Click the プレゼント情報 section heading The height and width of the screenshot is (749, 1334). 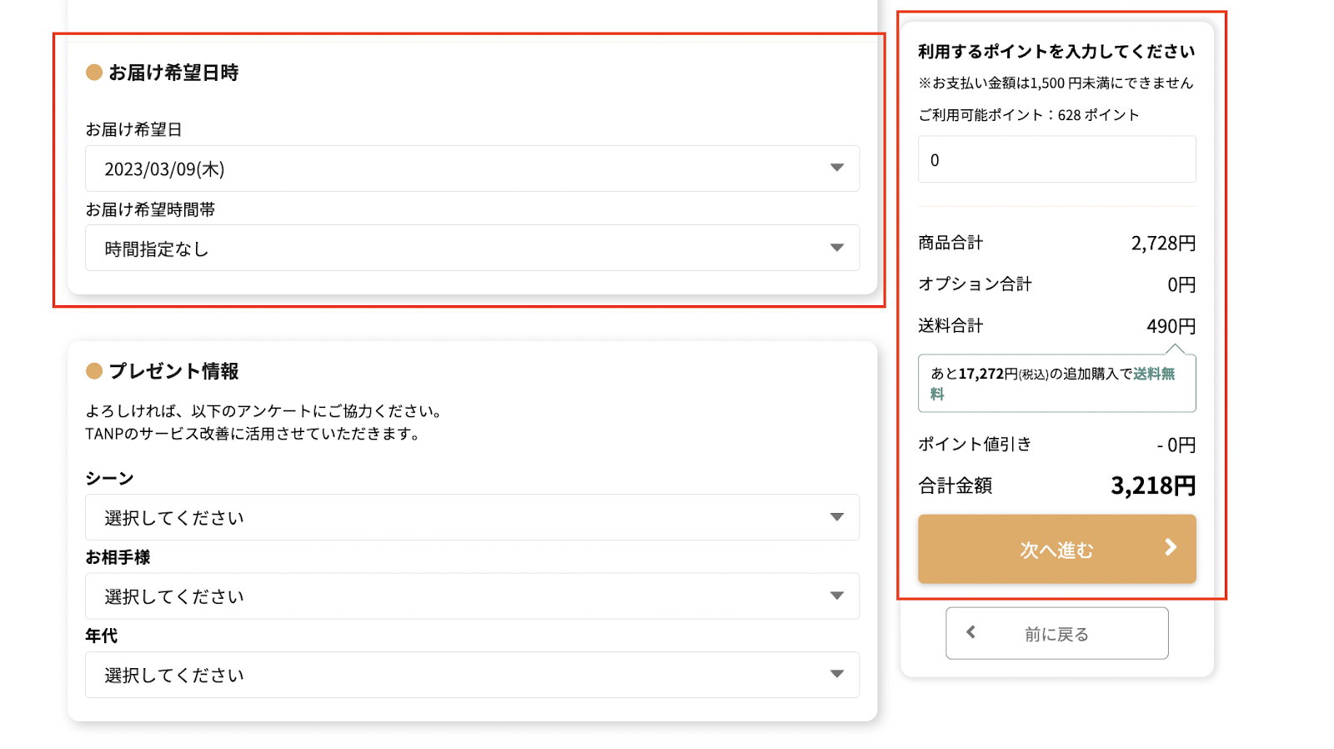tap(173, 371)
